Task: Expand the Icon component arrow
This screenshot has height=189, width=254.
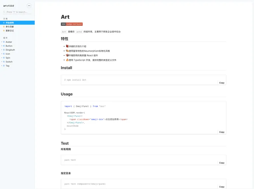Action: (1, 54)
